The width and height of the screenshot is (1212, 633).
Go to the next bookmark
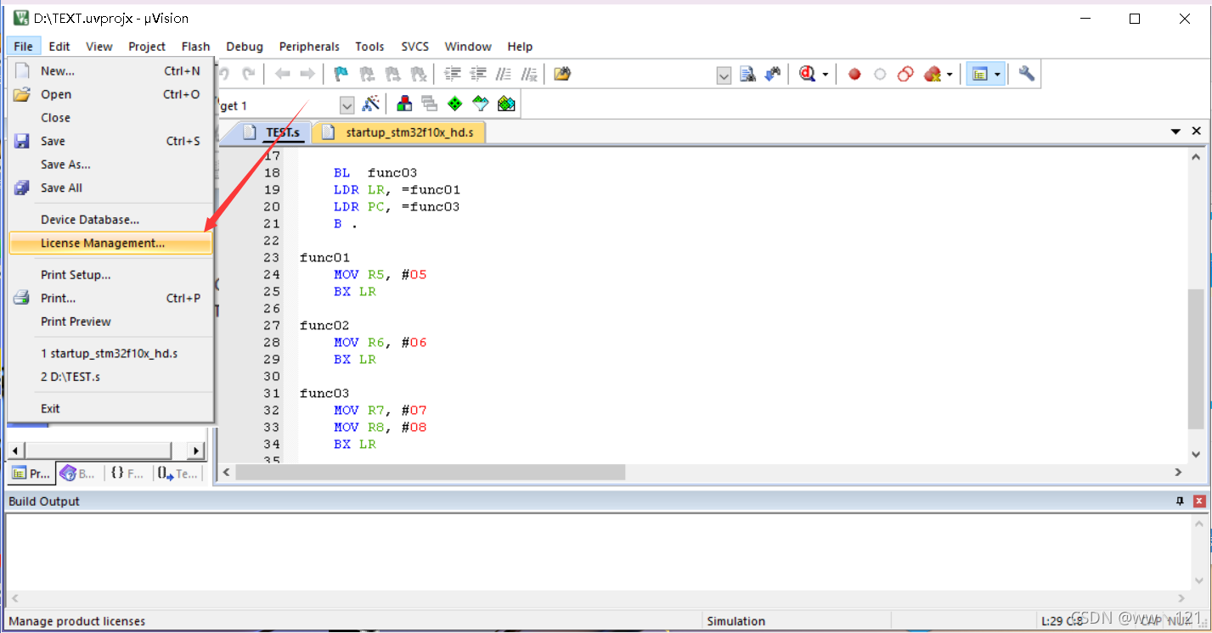[x=392, y=75]
